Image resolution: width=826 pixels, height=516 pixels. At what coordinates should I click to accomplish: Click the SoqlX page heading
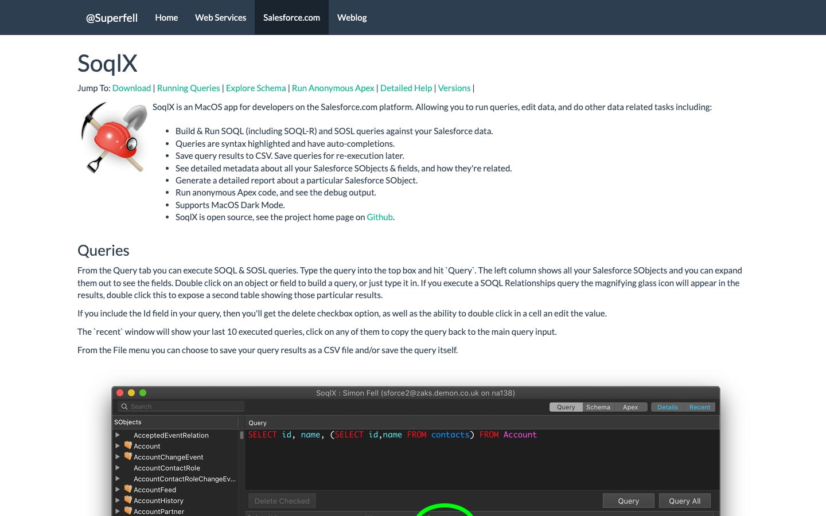coord(107,64)
